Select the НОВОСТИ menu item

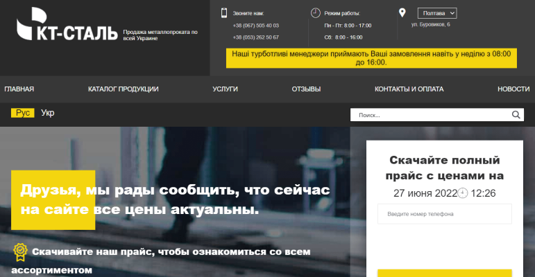coord(513,89)
